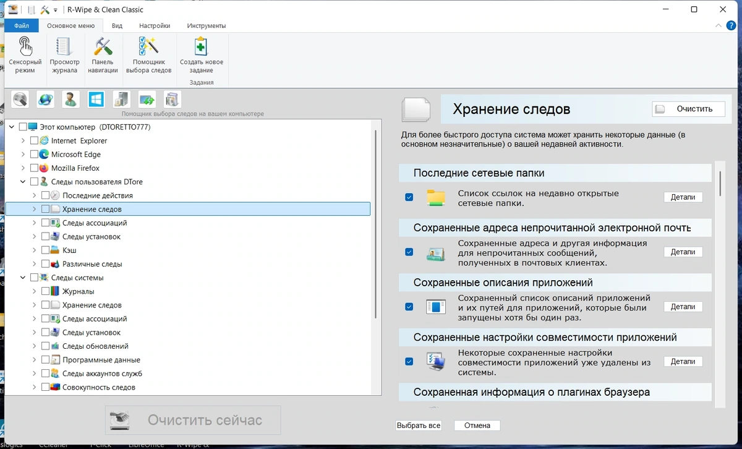Viewport: 742px width, 449px height.
Task: Check the Журналы checkbox
Action: (45, 291)
